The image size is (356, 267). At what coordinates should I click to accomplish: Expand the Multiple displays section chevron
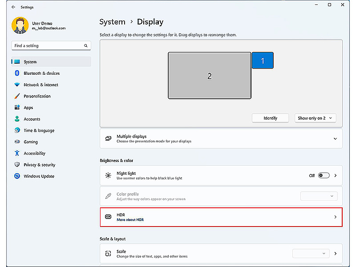point(336,138)
